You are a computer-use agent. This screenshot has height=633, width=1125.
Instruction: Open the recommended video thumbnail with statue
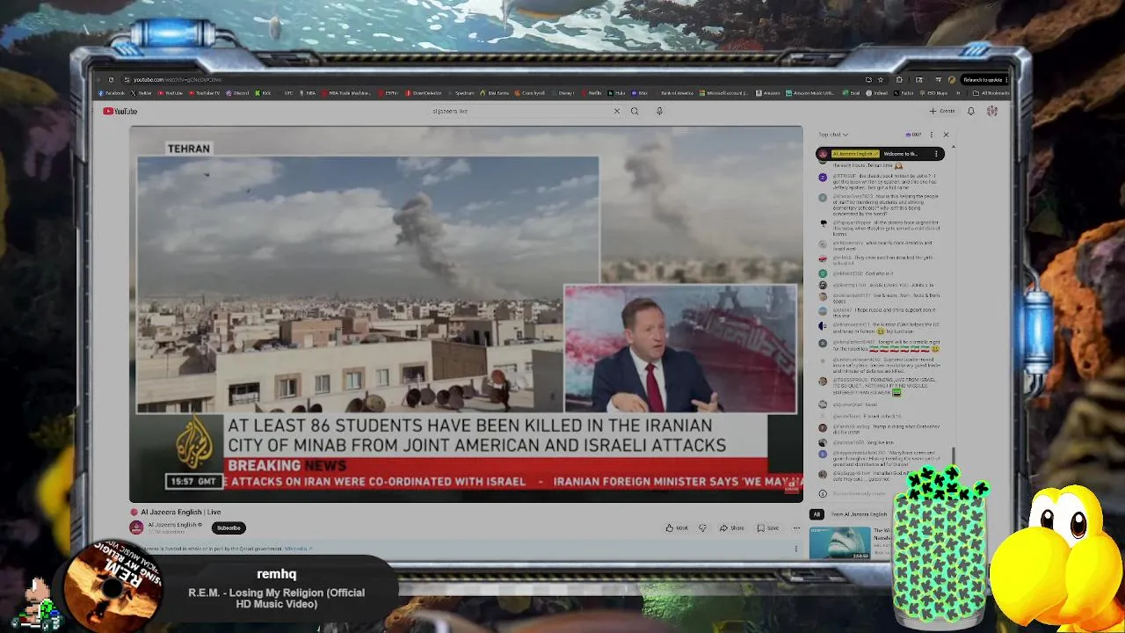[840, 542]
